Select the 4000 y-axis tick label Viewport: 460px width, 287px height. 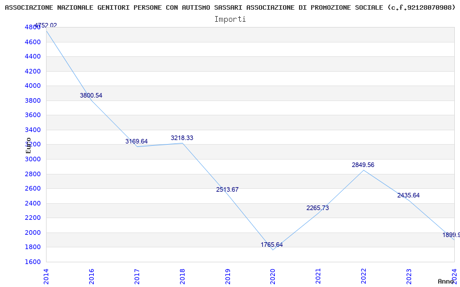(33, 86)
